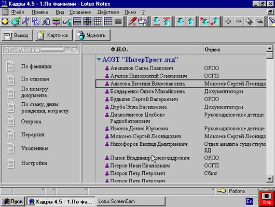Open the Отпуска view
The height and width of the screenshot is (207, 275).
(31, 121)
